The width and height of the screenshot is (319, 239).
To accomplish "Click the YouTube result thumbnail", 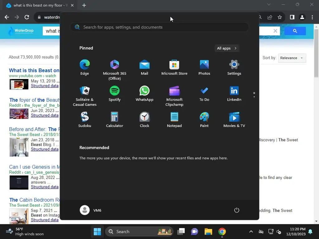I will [19, 84].
